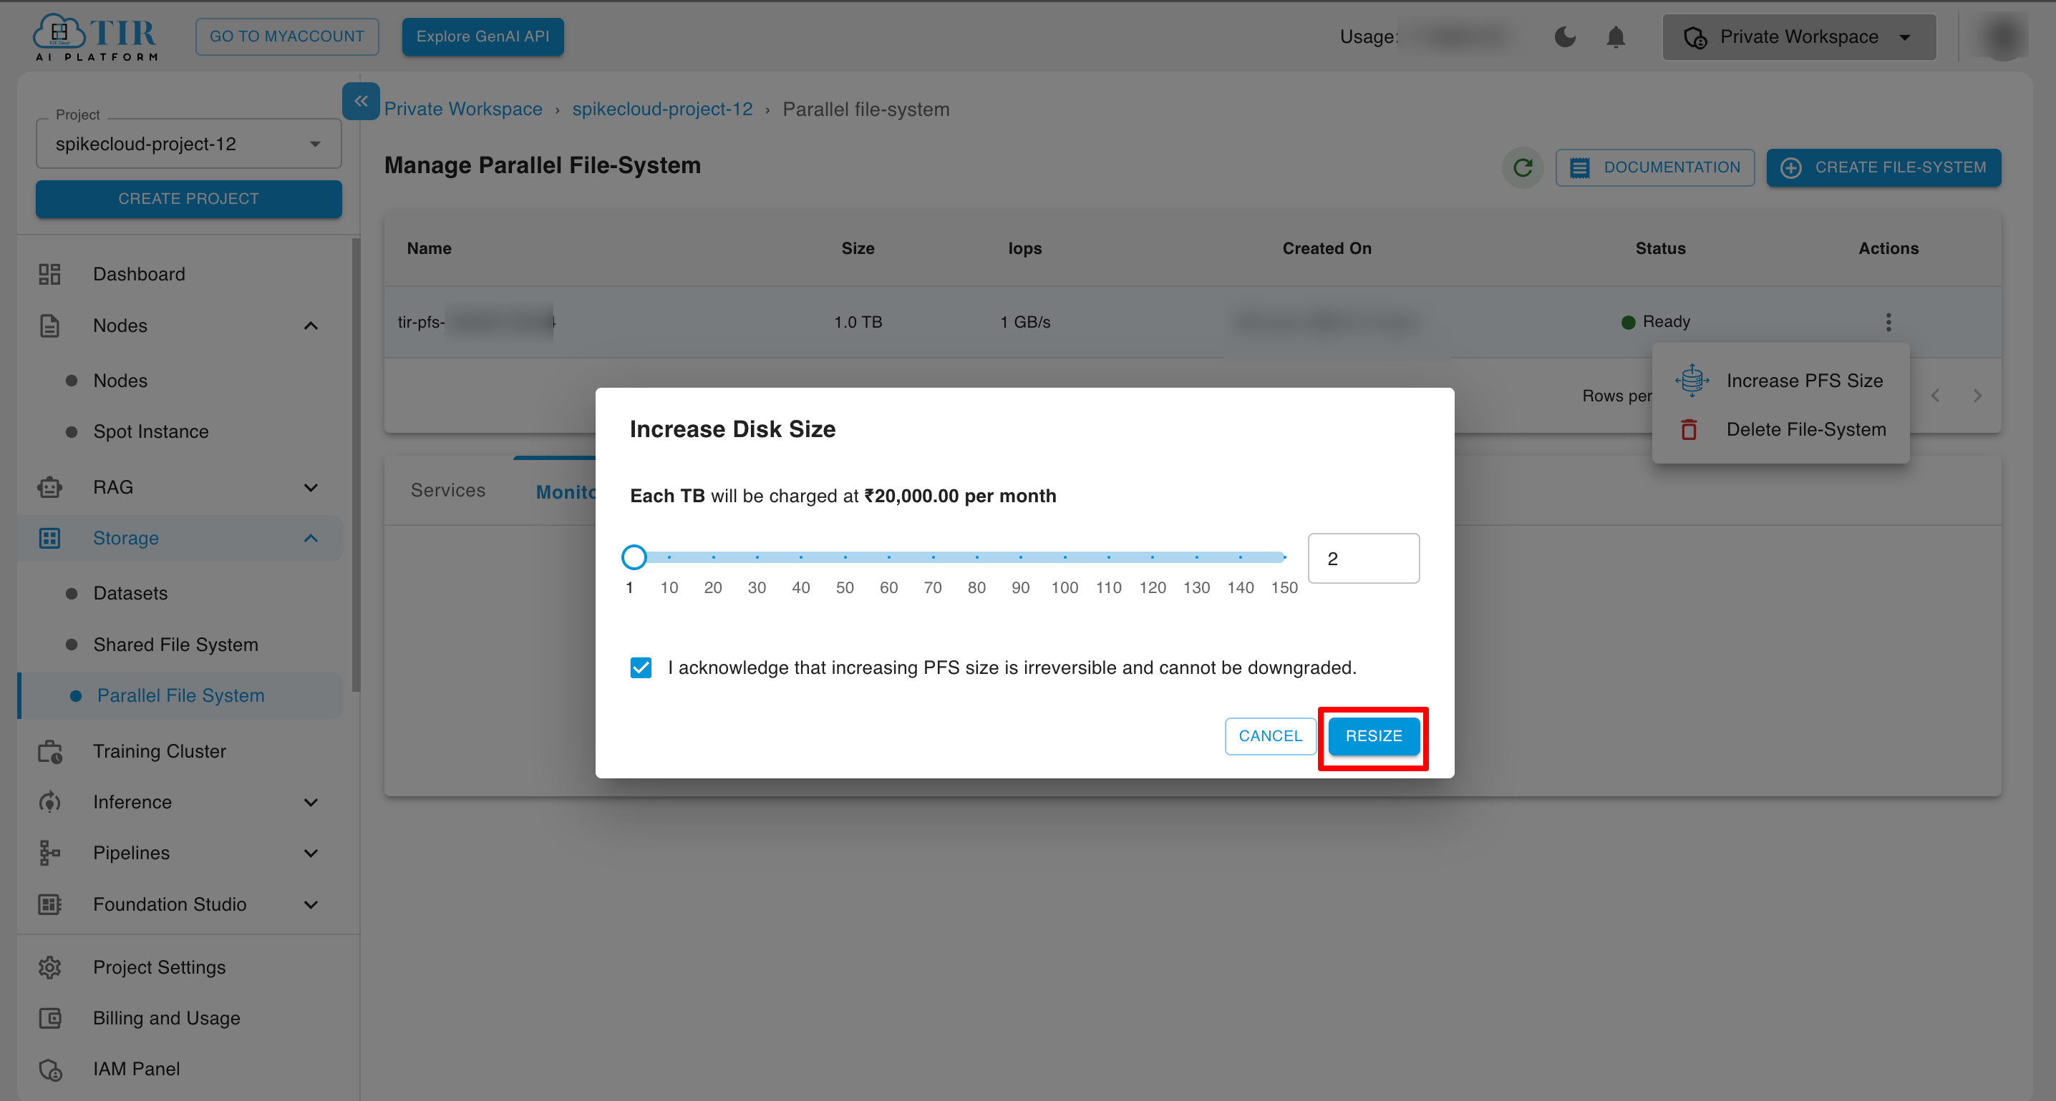This screenshot has width=2056, height=1101.
Task: Collapse the left sidebar
Action: [361, 102]
